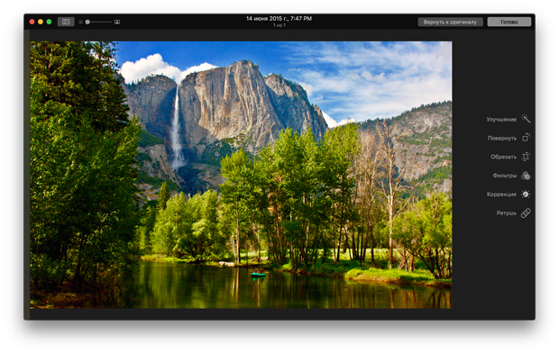Screen dimensions: 559x354
Task: Click the Вернуть к оригиналу button
Action: point(450,23)
